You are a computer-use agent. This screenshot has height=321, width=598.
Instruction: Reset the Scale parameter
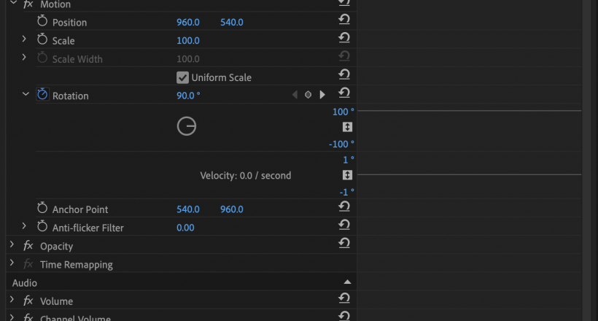click(344, 38)
